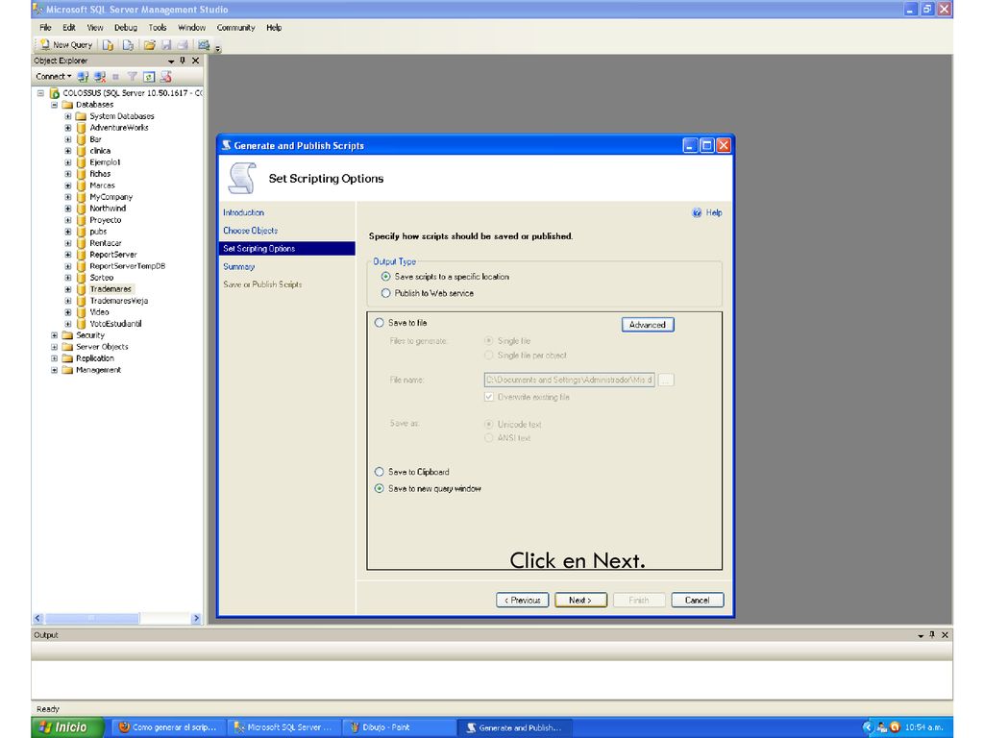Click the ReportServer database icon
The width and height of the screenshot is (984, 738).
(81, 255)
